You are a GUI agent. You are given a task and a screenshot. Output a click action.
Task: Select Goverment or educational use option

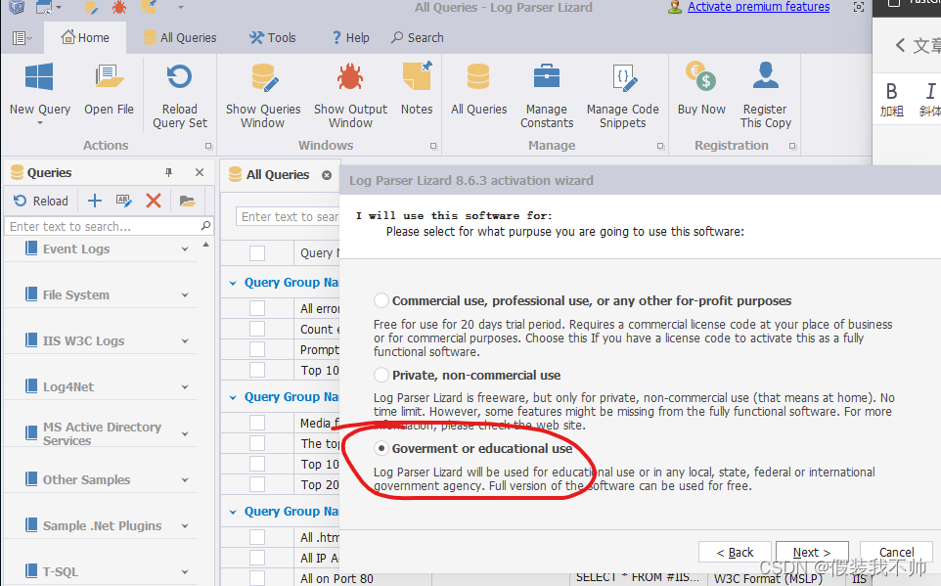pos(381,448)
